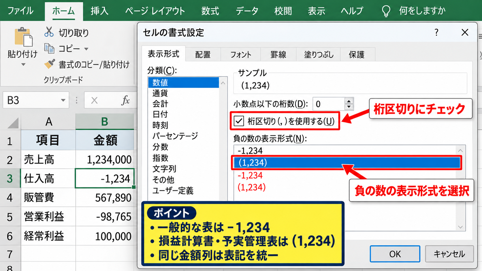Click the X cancel formula icon
The height and width of the screenshot is (271, 482).
pyautogui.click(x=94, y=100)
